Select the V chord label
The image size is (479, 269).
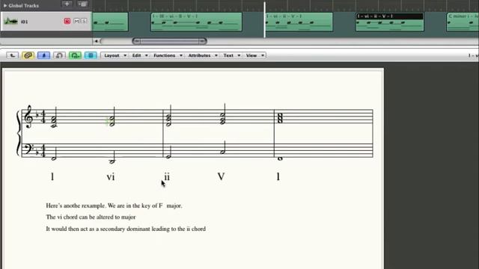click(222, 176)
